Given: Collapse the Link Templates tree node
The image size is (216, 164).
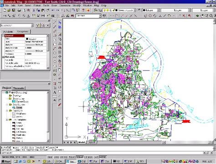Looking at the screenshot, I should tap(7, 120).
